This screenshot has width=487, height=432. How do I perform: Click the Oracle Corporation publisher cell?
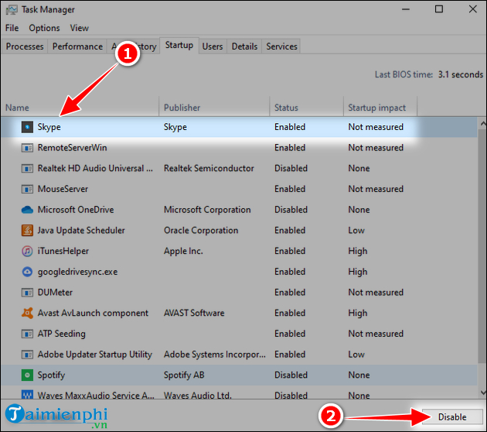201,231
